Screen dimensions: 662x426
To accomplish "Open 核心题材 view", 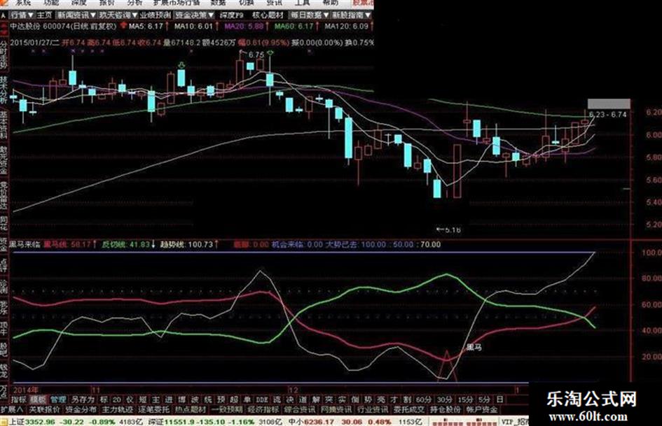I will (x=268, y=15).
